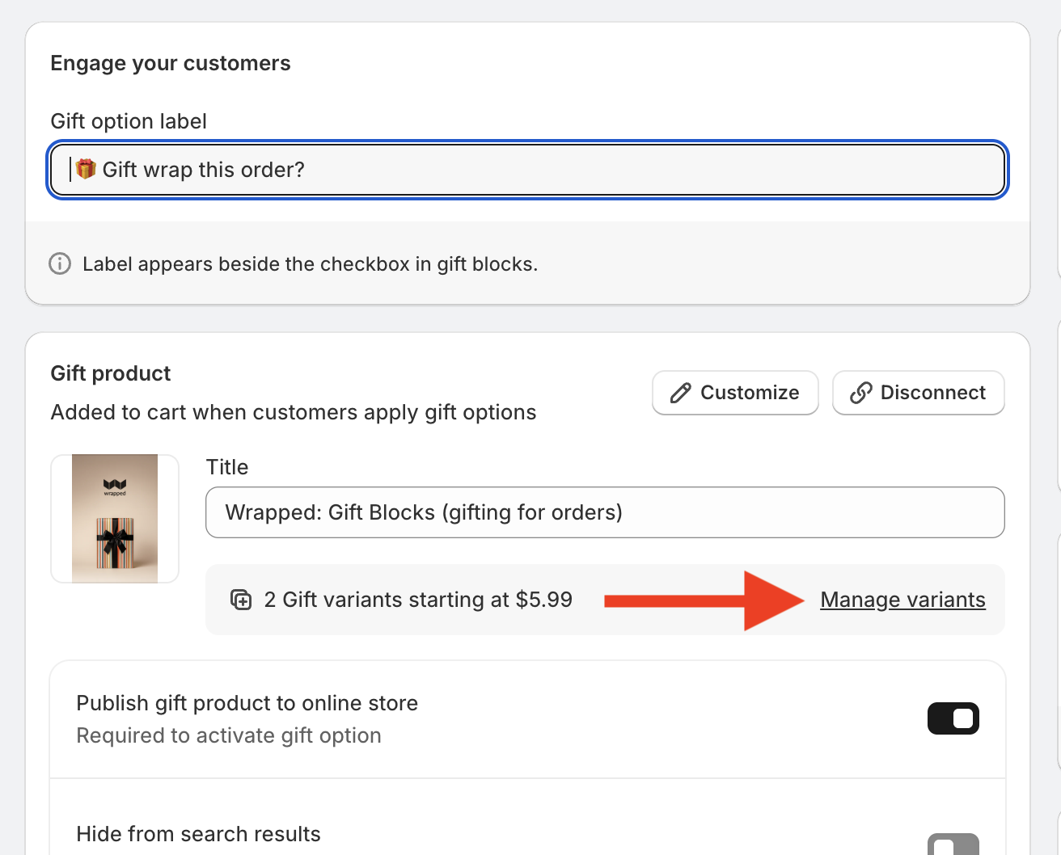Click the chain-link icon on Disconnect

tap(860, 393)
